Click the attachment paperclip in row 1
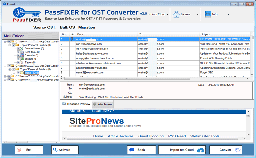The height and width of the screenshot is (158, 256). pos(71,39)
